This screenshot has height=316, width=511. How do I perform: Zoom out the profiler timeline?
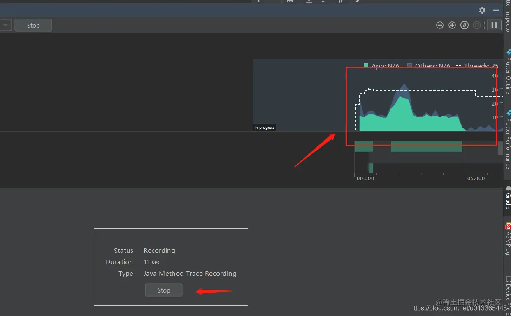(439, 25)
